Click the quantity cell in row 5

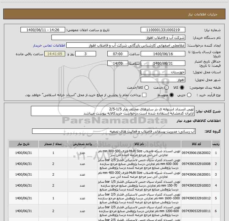click(53, 198)
